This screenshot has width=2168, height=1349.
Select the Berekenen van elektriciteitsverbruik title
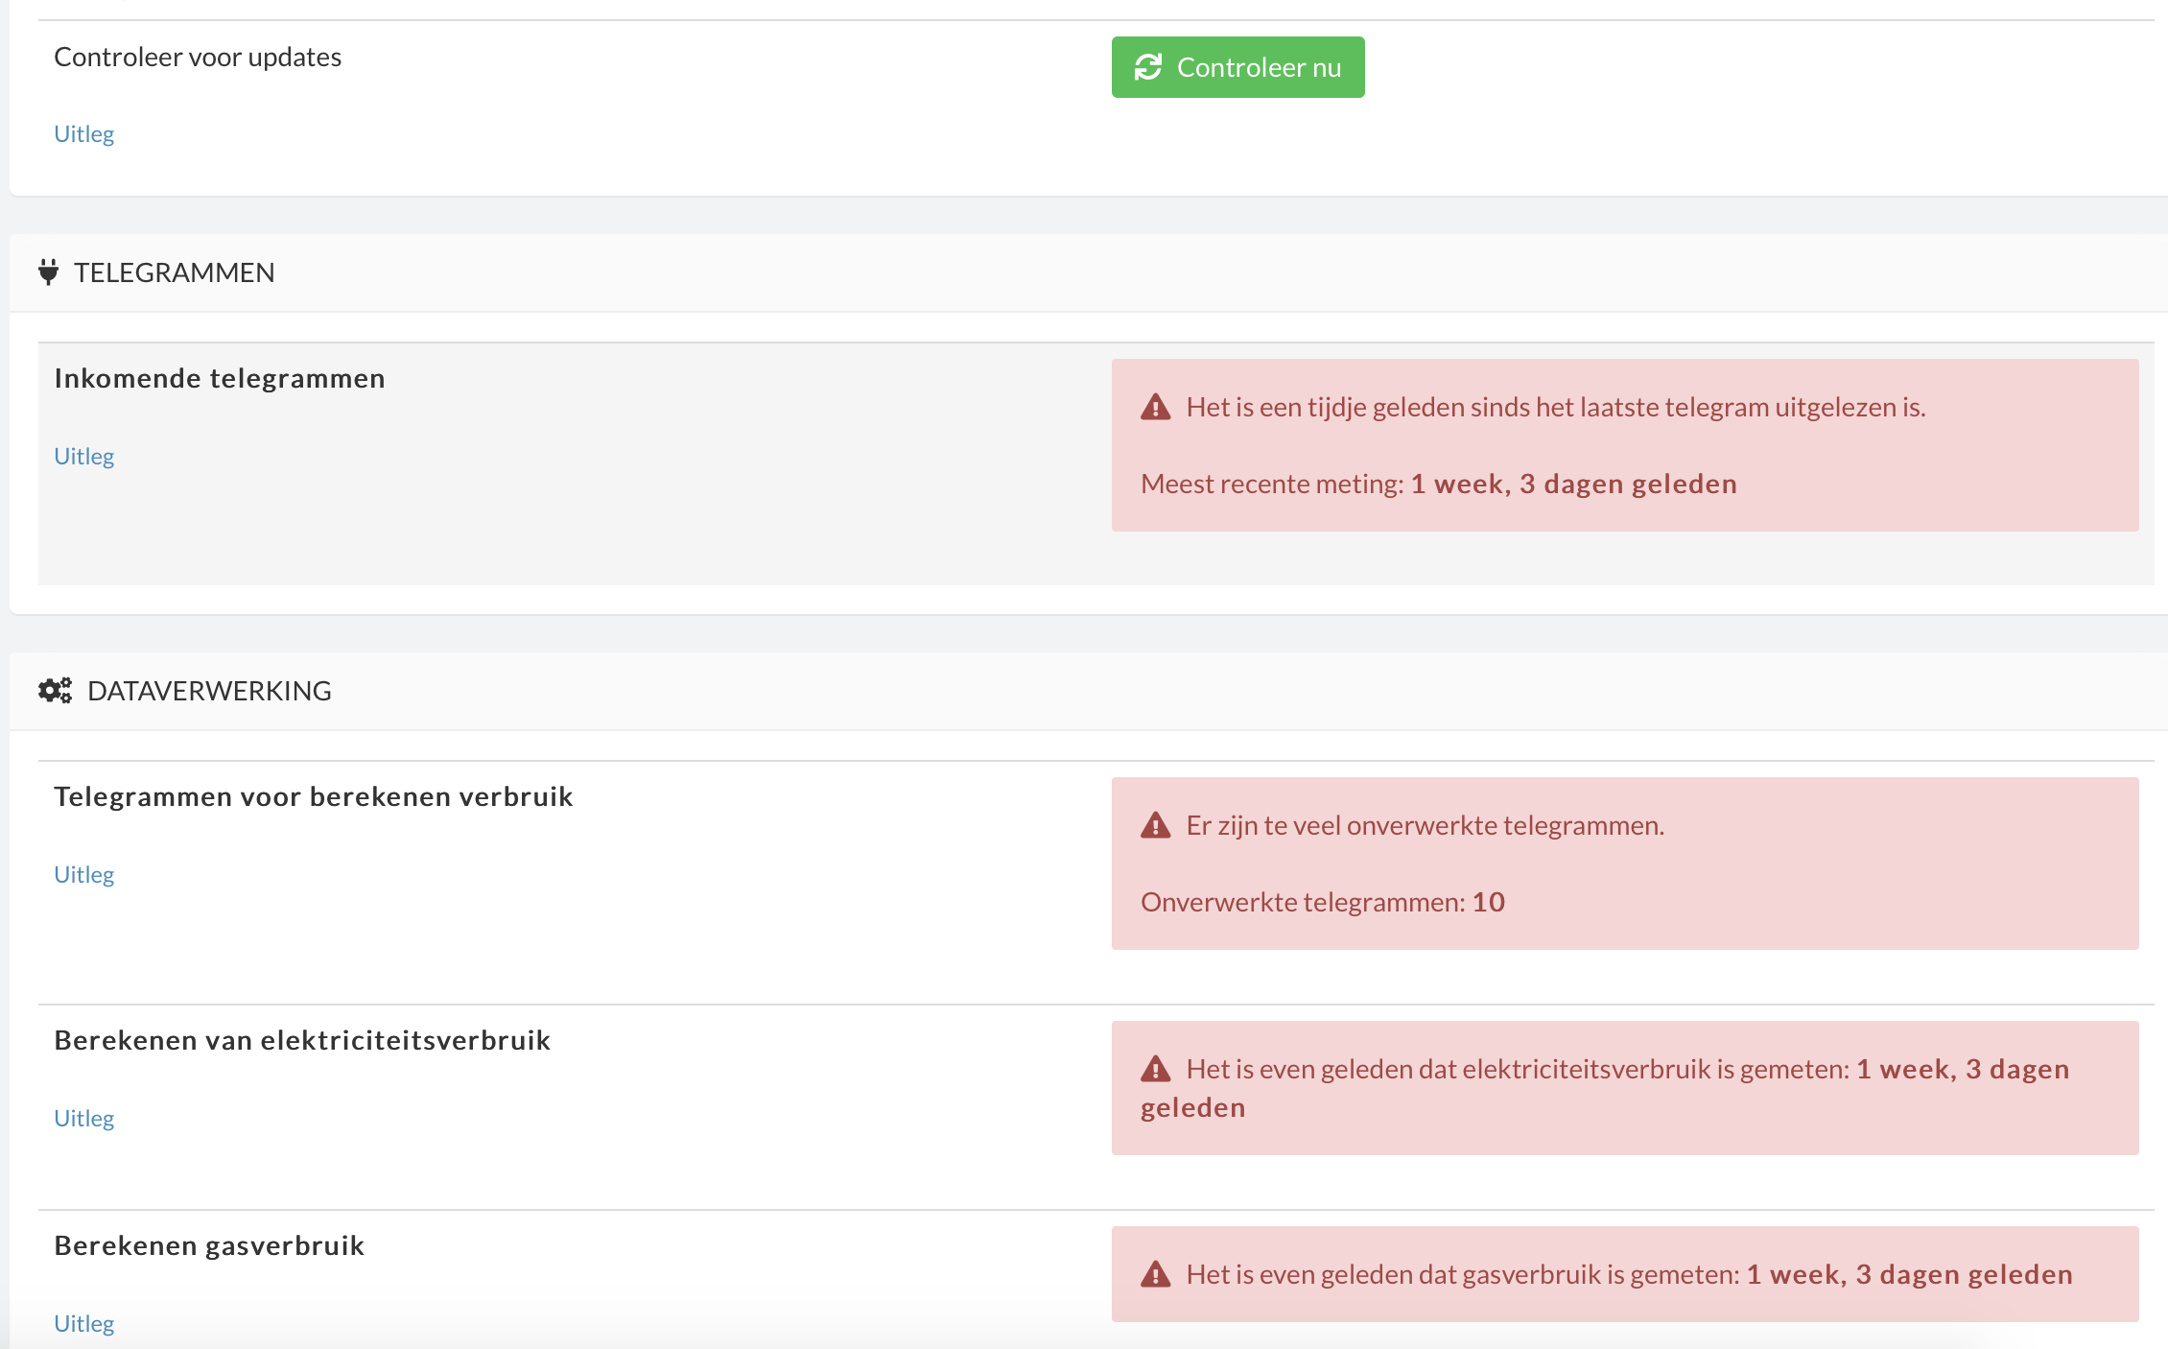(x=302, y=1039)
